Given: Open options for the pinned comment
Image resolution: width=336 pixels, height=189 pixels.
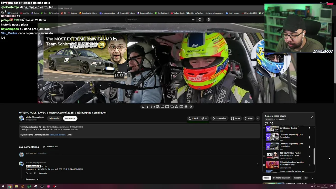Looking at the screenshot, I should tap(258, 164).
